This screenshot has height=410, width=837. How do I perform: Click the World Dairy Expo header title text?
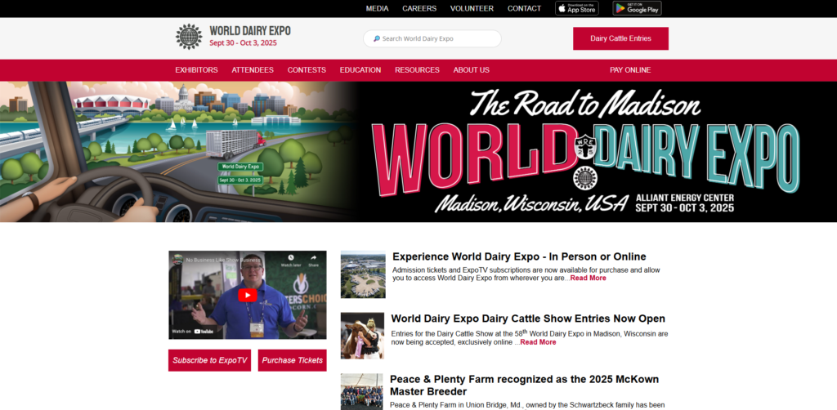pos(250,31)
